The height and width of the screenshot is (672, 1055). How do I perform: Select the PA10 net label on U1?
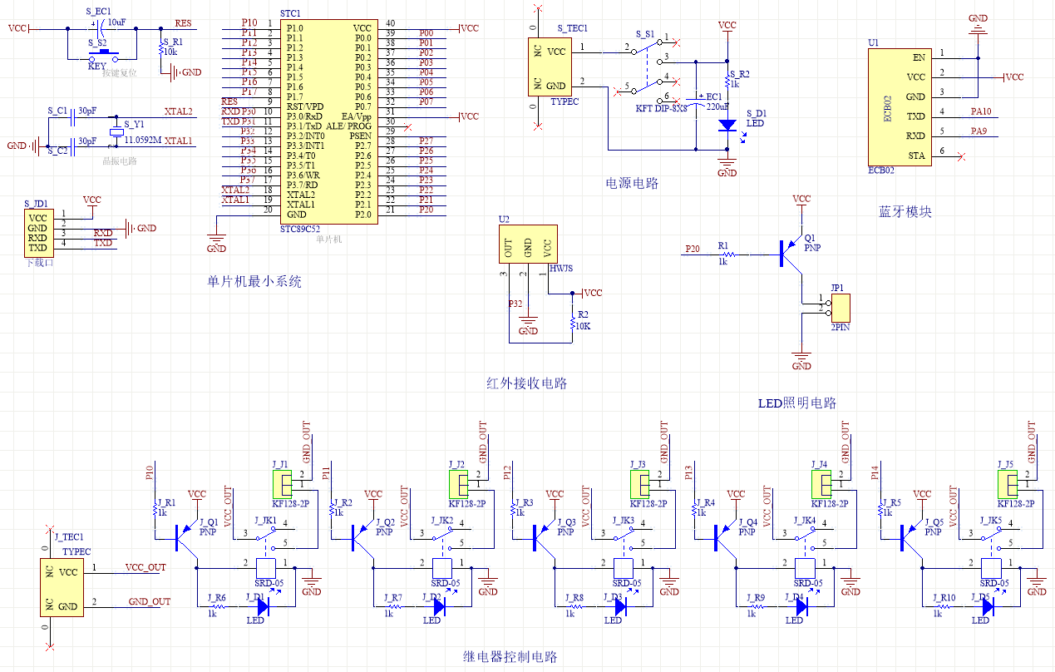click(980, 111)
